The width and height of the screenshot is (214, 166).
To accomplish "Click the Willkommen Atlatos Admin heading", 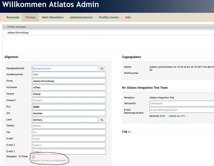I will pyautogui.click(x=50, y=4).
